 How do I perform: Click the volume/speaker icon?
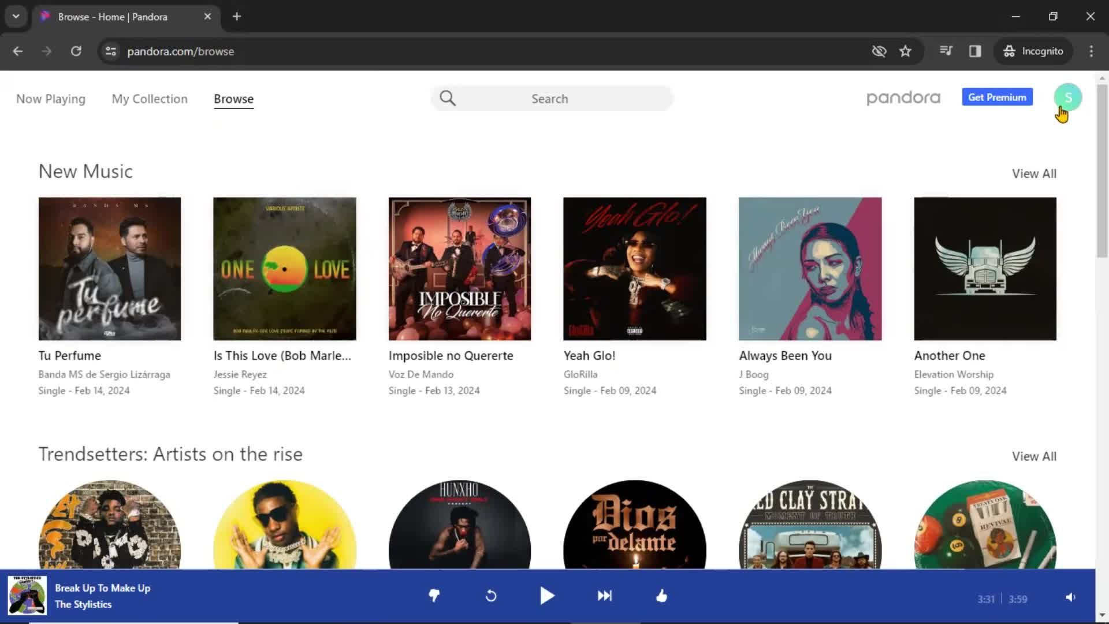pyautogui.click(x=1070, y=597)
